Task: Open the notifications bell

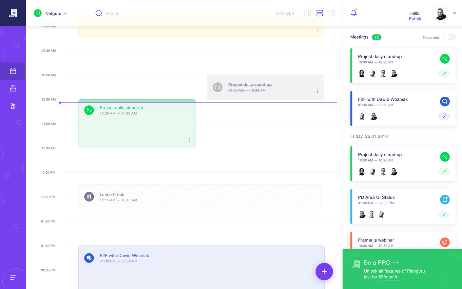Action: pyautogui.click(x=354, y=13)
